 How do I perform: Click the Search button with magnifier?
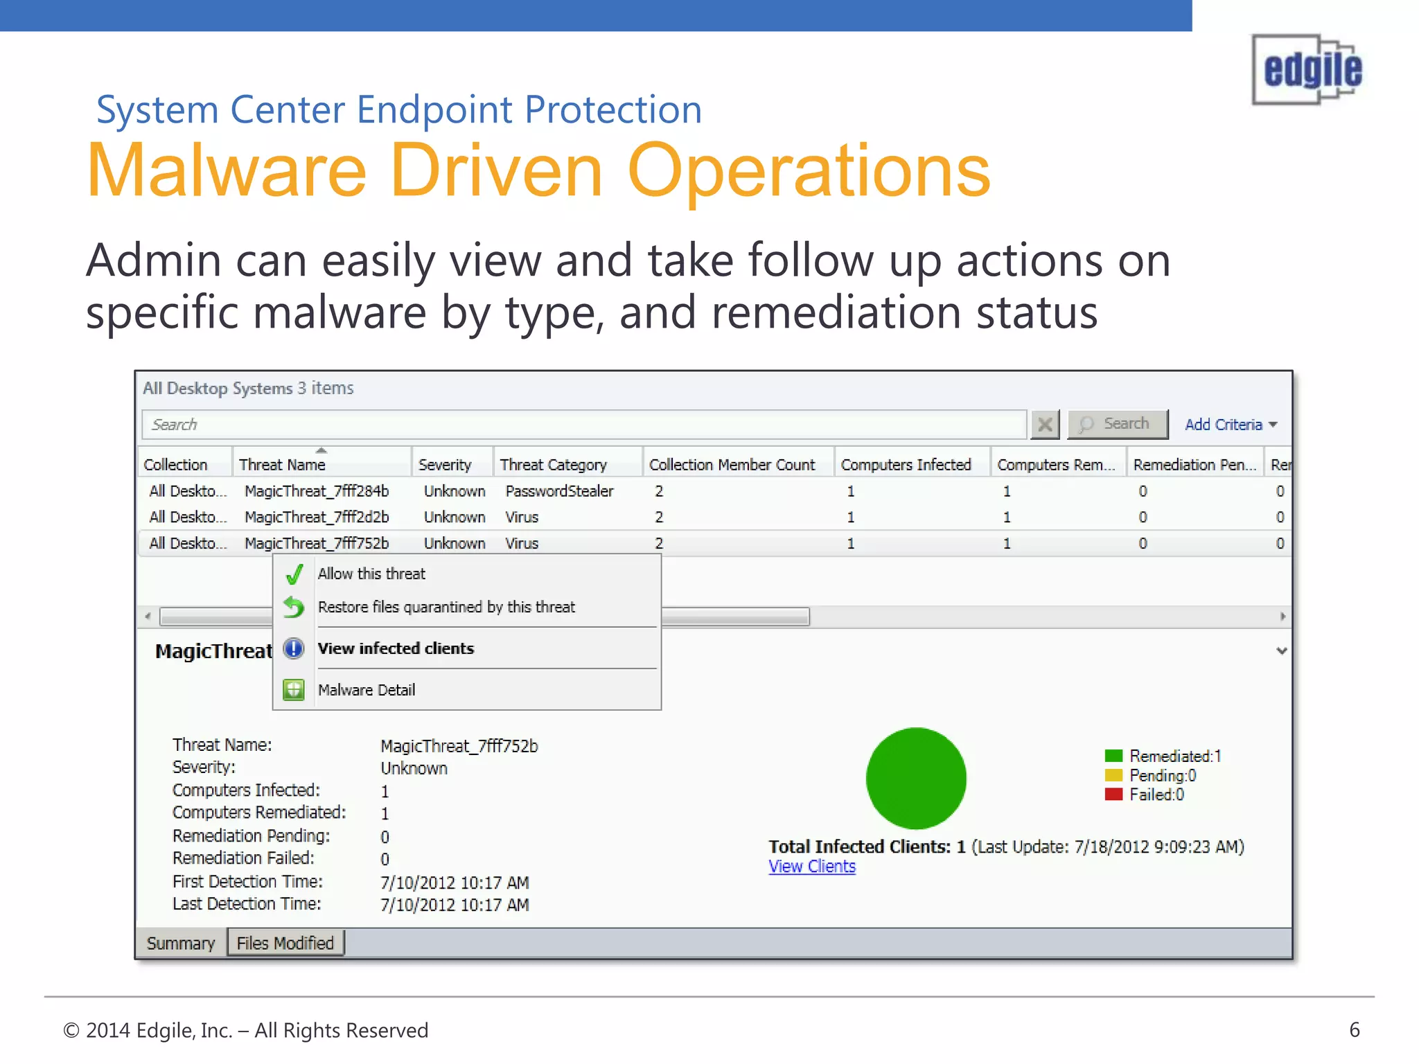click(x=1118, y=424)
